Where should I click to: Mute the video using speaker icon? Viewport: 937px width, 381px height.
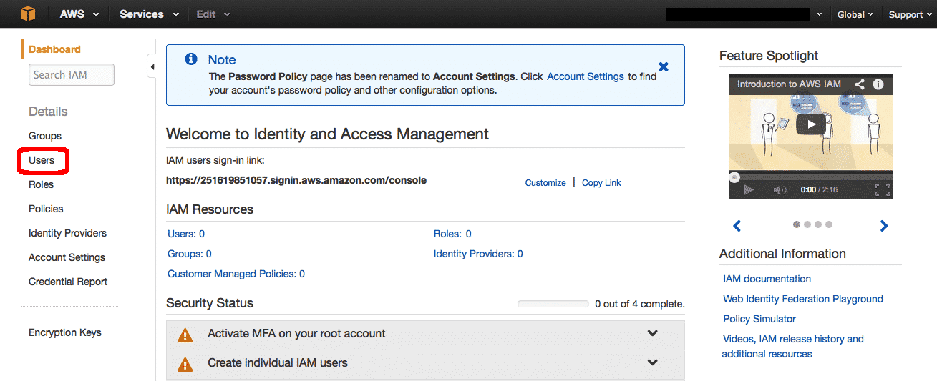pos(780,190)
